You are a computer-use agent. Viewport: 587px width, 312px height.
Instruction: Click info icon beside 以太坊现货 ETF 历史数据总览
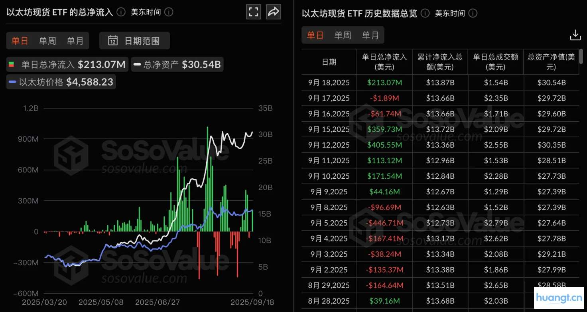[x=425, y=14]
